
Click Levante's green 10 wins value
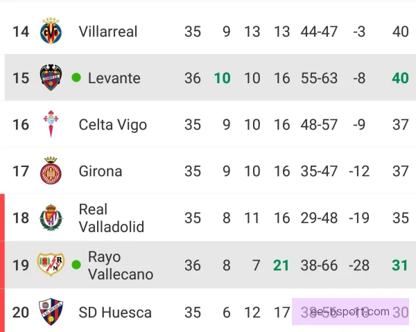(x=223, y=78)
